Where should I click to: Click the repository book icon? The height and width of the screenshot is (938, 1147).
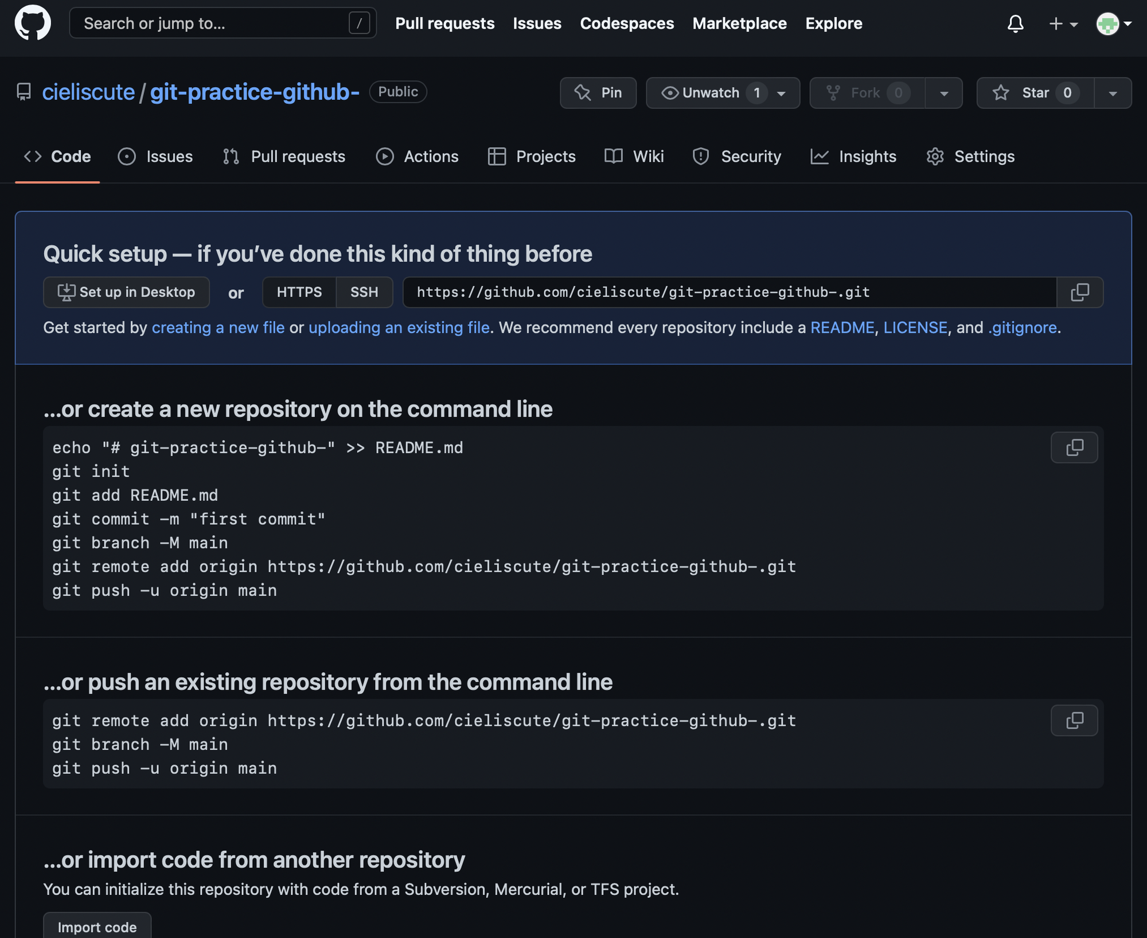pos(24,92)
